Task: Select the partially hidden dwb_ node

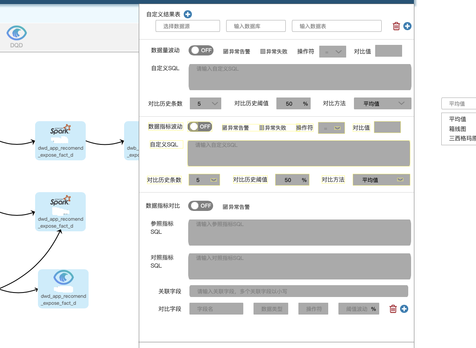Action: 132,141
